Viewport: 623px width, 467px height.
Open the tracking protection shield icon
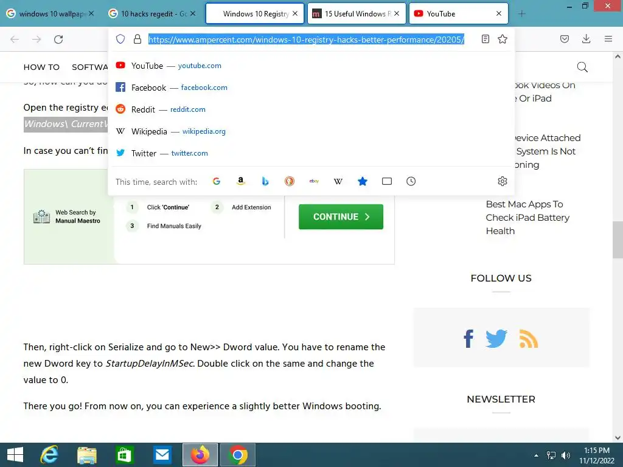[x=120, y=39]
